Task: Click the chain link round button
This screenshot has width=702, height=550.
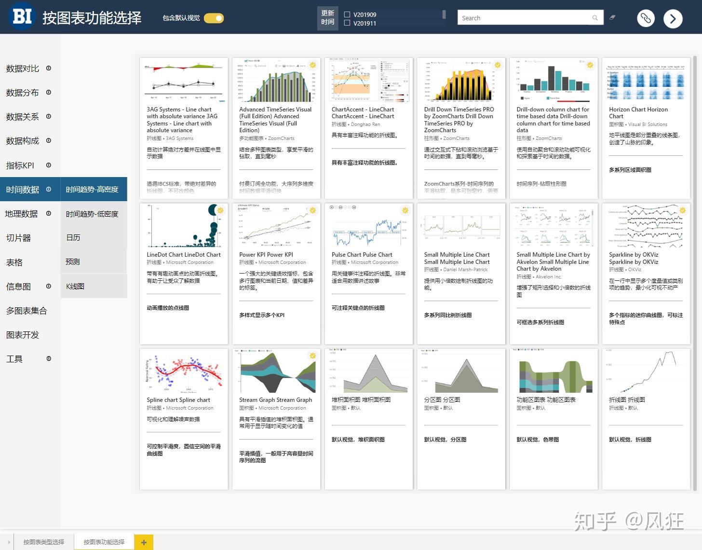Action: 646,18
